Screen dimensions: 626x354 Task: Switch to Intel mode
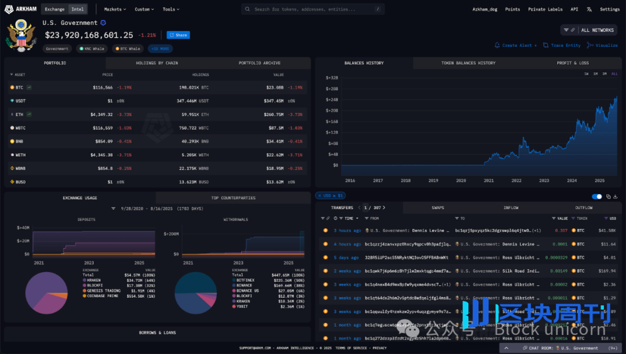[x=78, y=9]
